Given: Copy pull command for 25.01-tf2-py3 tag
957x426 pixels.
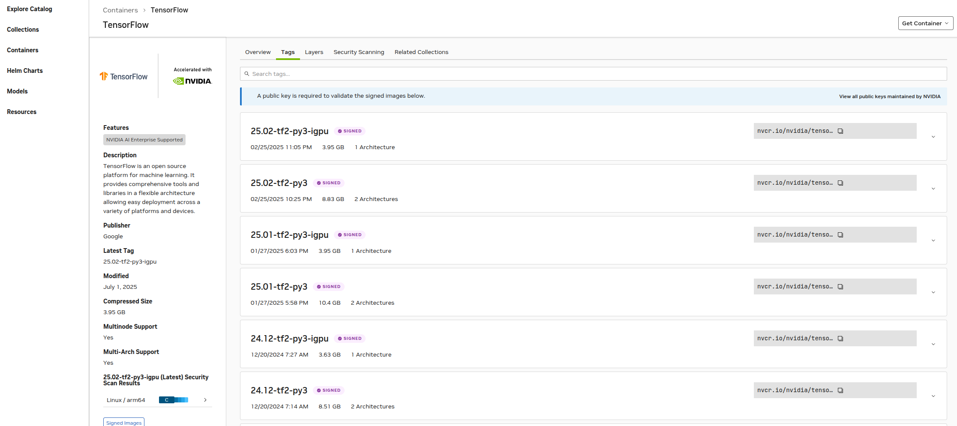Looking at the screenshot, I should (840, 287).
